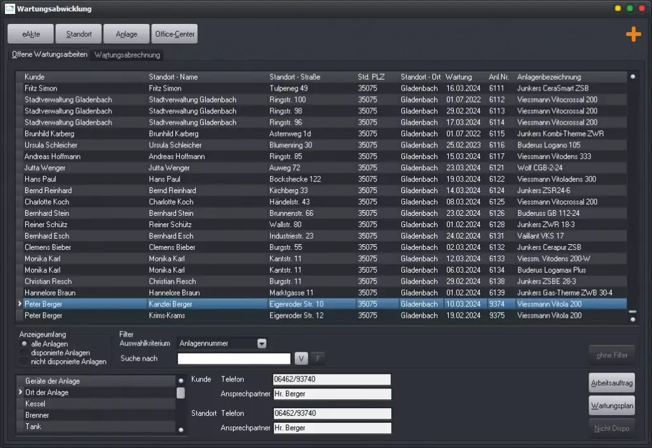
Task: Click the scrollbar thumb of the Geräte list
Action: point(180,393)
